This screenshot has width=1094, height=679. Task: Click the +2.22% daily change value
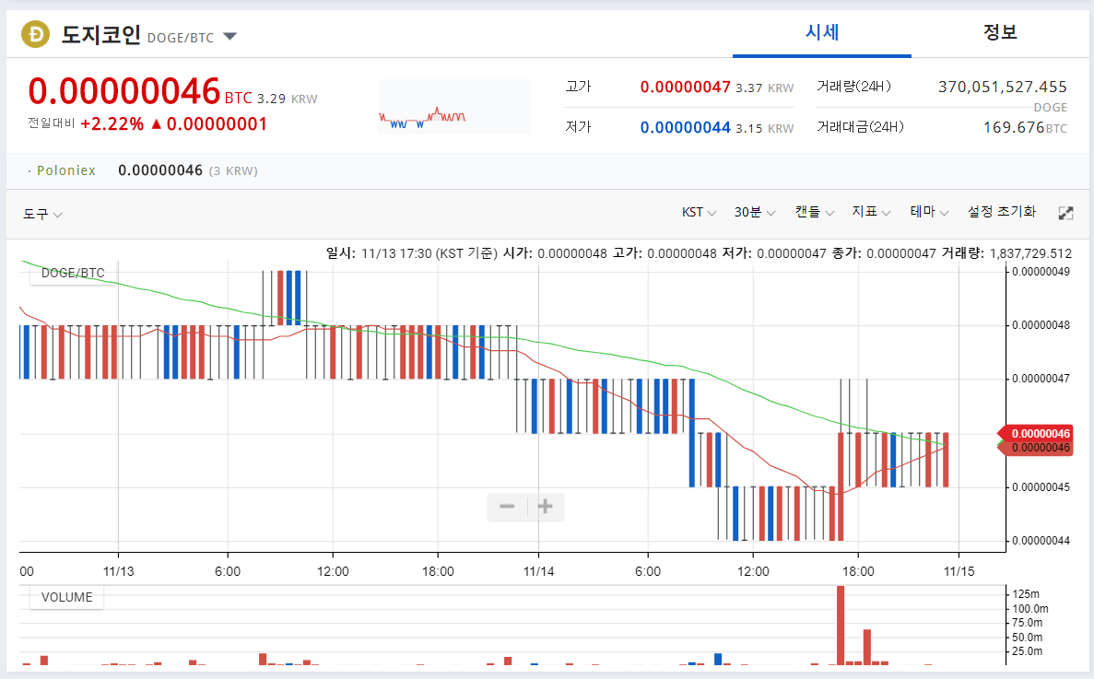tap(112, 124)
